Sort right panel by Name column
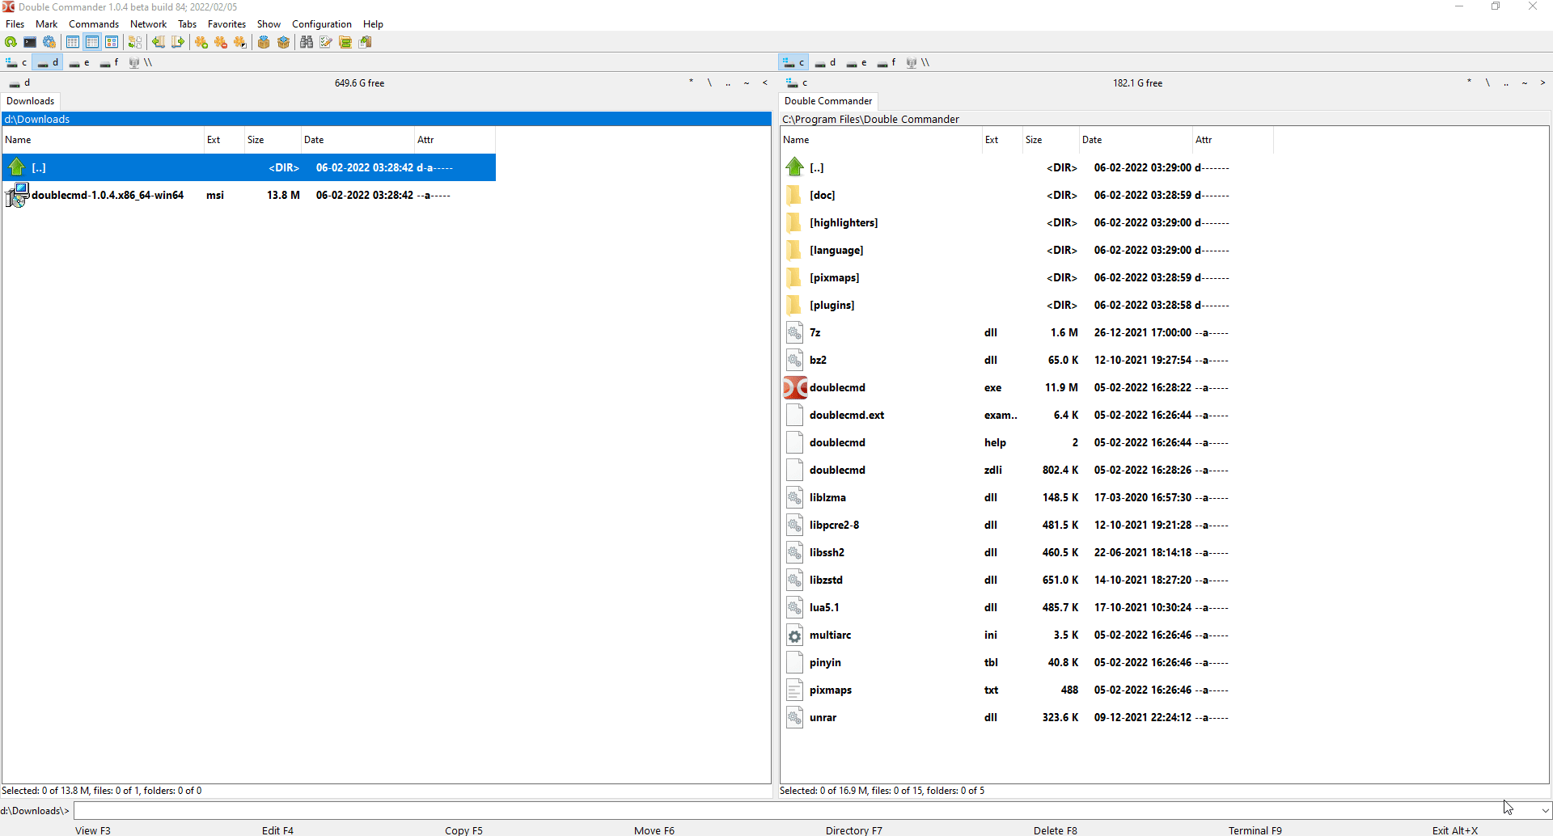The height and width of the screenshot is (836, 1553). click(881, 140)
